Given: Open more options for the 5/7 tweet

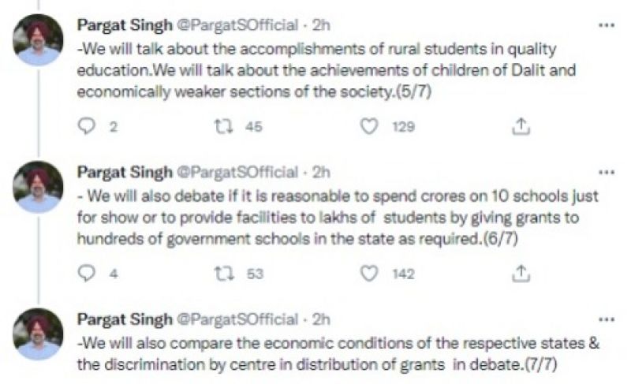Looking at the screenshot, I should coord(606,24).
